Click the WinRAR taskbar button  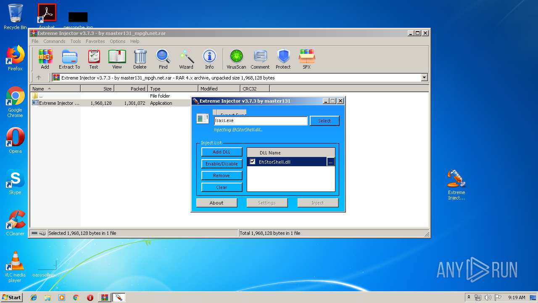pyautogui.click(x=105, y=298)
